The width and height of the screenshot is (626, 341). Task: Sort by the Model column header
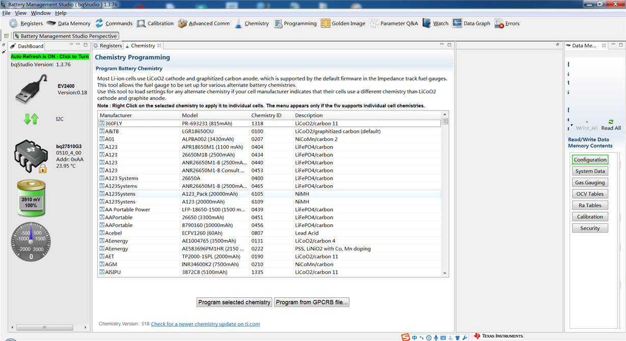(214, 116)
